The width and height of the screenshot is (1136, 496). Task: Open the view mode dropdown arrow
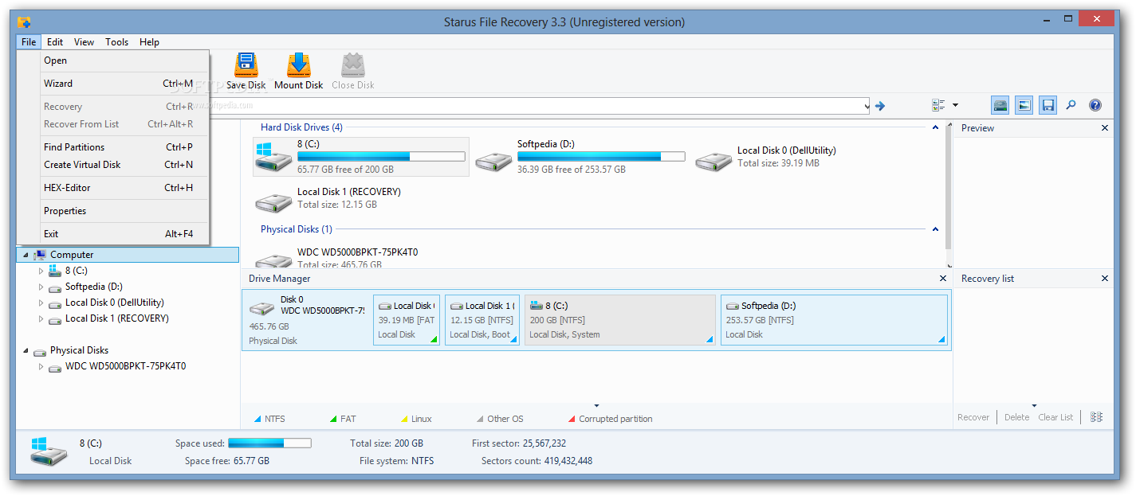pos(955,105)
